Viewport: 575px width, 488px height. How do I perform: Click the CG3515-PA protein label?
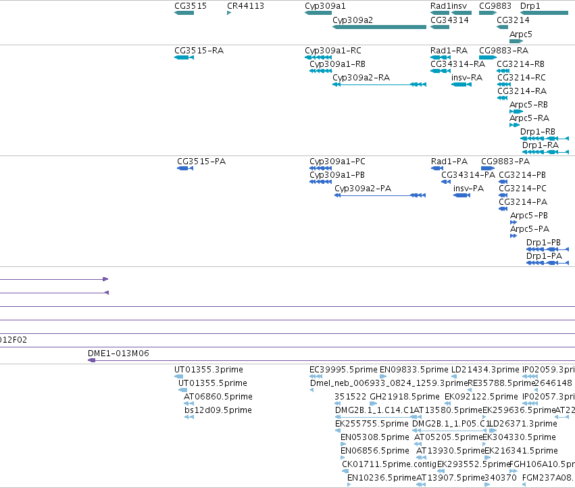click(201, 162)
